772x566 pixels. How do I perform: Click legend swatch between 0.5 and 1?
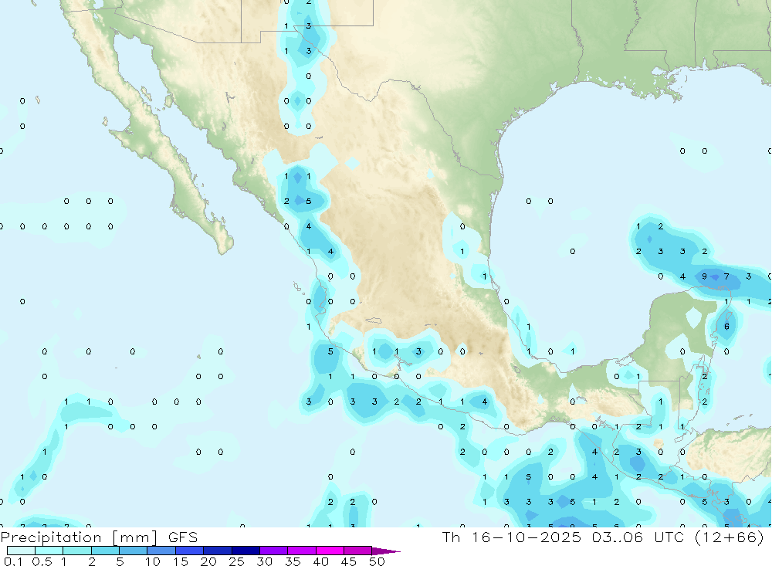(49, 551)
